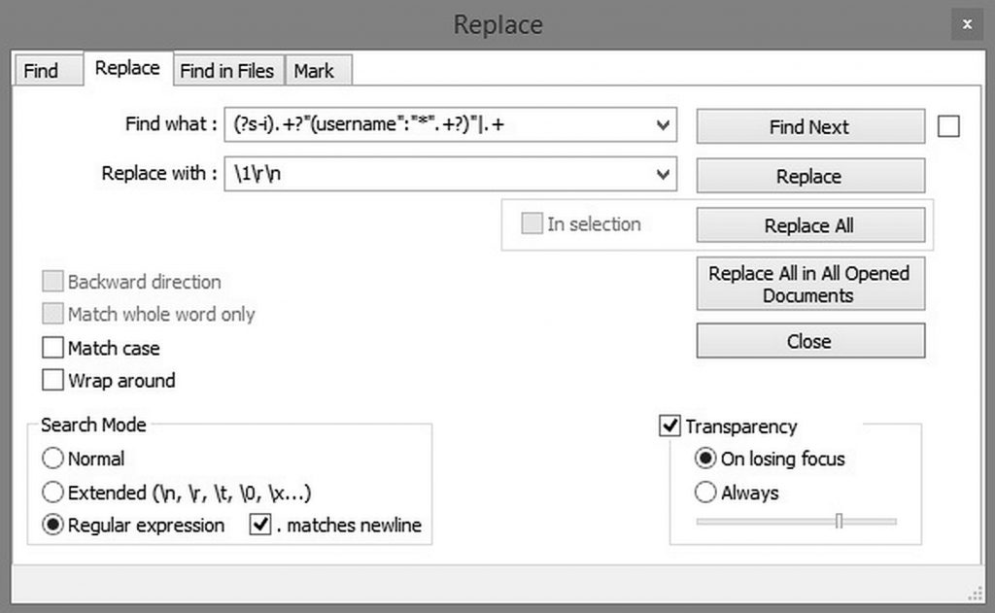The image size is (995, 613).
Task: Choose Always transparency radio option
Action: (705, 493)
